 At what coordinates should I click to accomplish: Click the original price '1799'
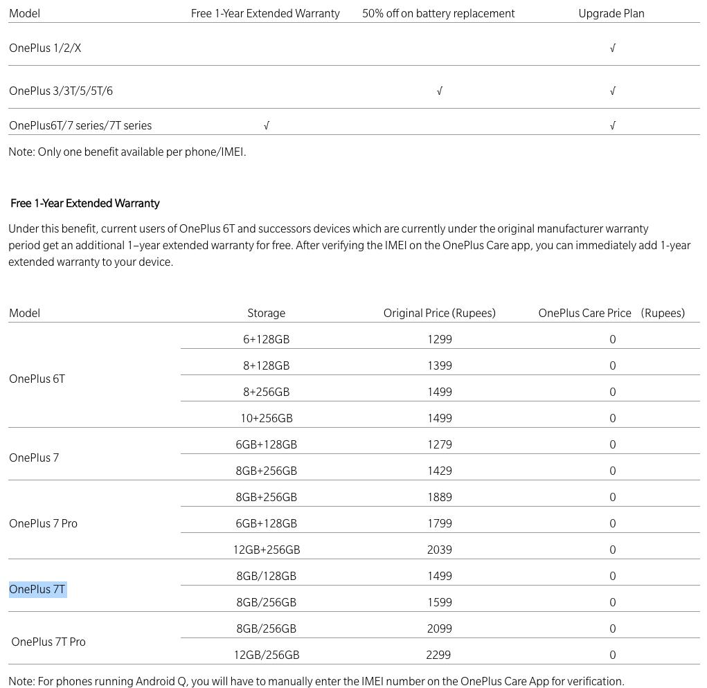tap(440, 523)
